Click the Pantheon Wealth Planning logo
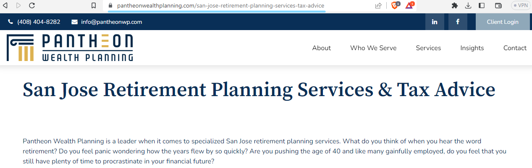The width and height of the screenshot is (532, 168). pos(70,48)
